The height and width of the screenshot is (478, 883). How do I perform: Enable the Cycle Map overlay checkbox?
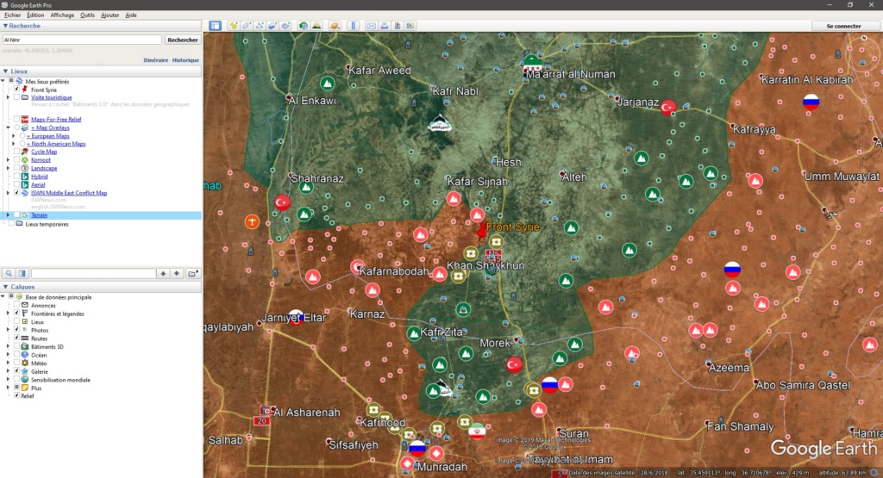[x=17, y=152]
